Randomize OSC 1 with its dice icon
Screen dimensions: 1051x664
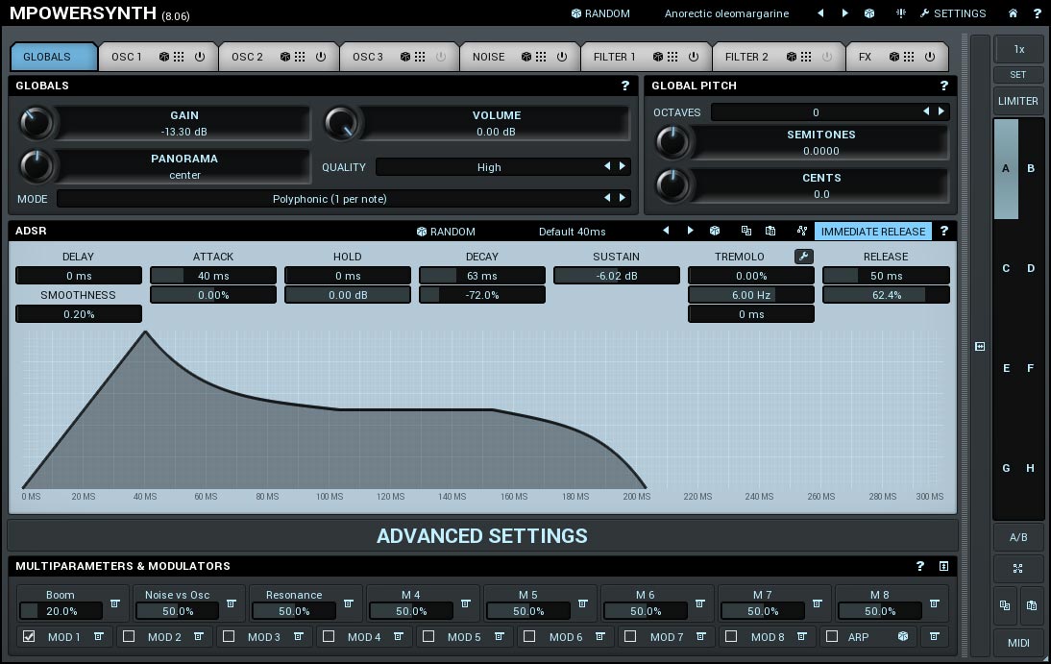pos(163,57)
